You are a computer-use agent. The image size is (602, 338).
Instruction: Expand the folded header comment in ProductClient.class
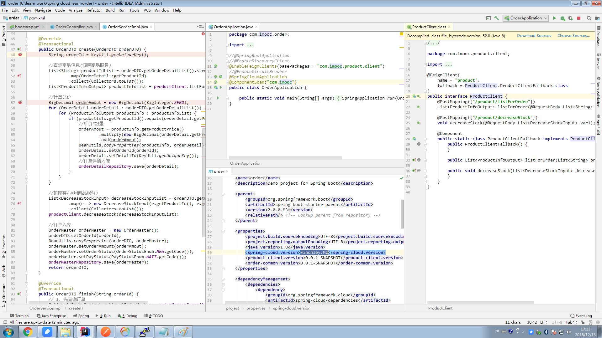[425, 43]
